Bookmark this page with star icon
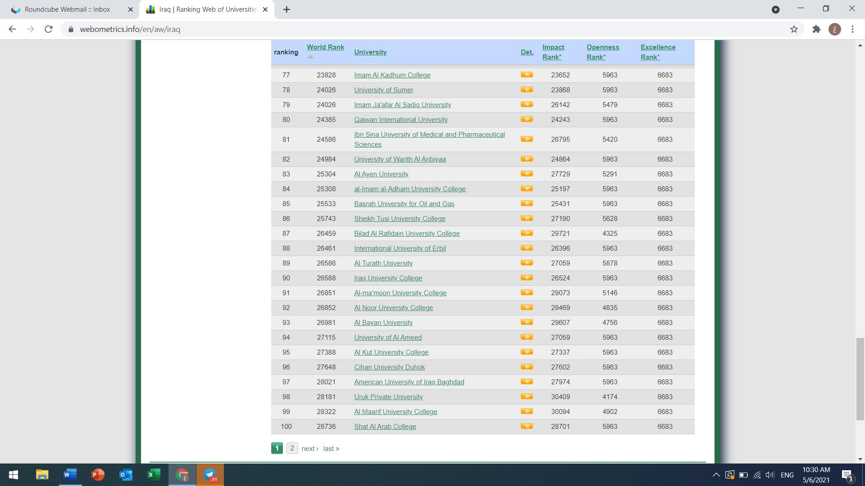This screenshot has height=486, width=865. (794, 29)
